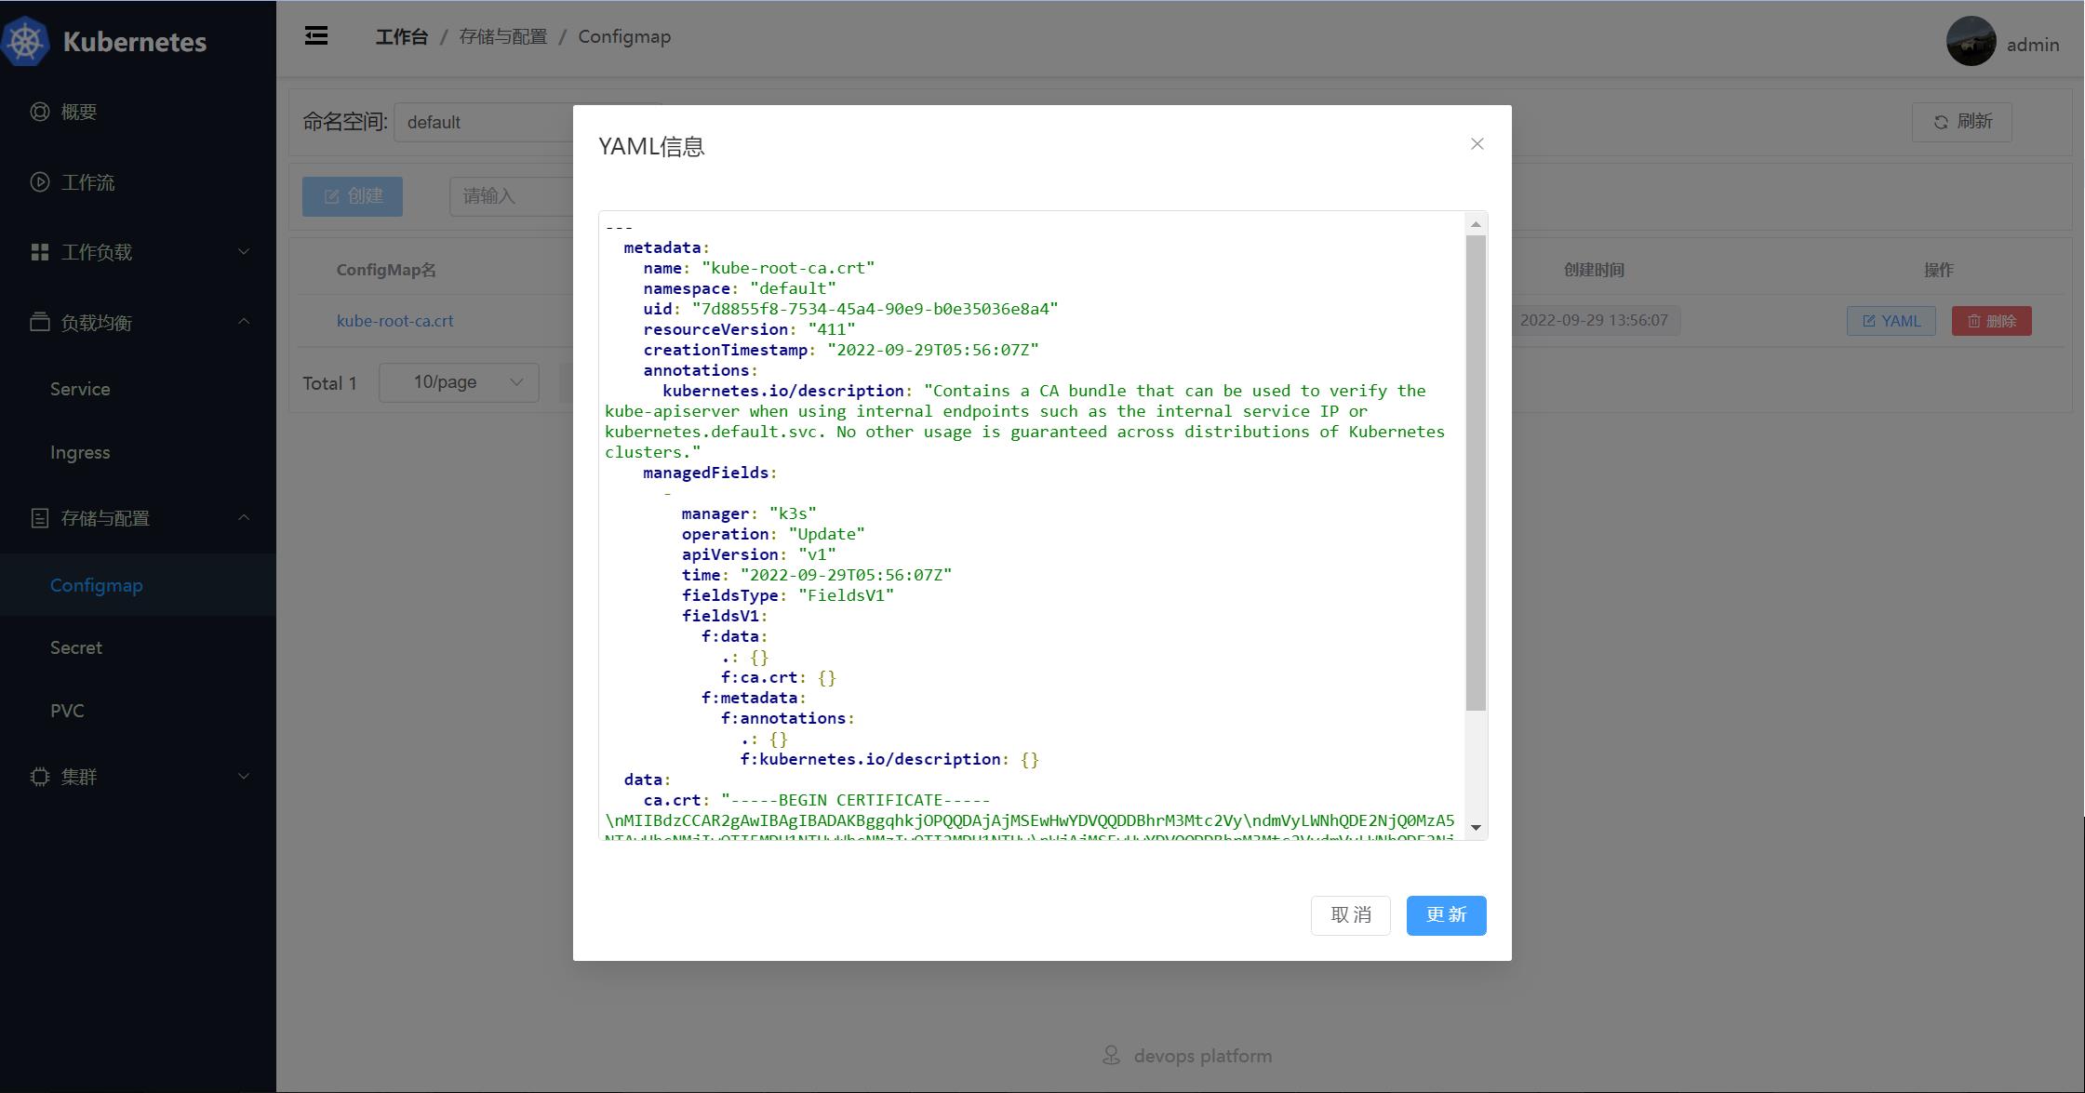
Task: Toggle the 删除 delete action button
Action: point(1993,320)
